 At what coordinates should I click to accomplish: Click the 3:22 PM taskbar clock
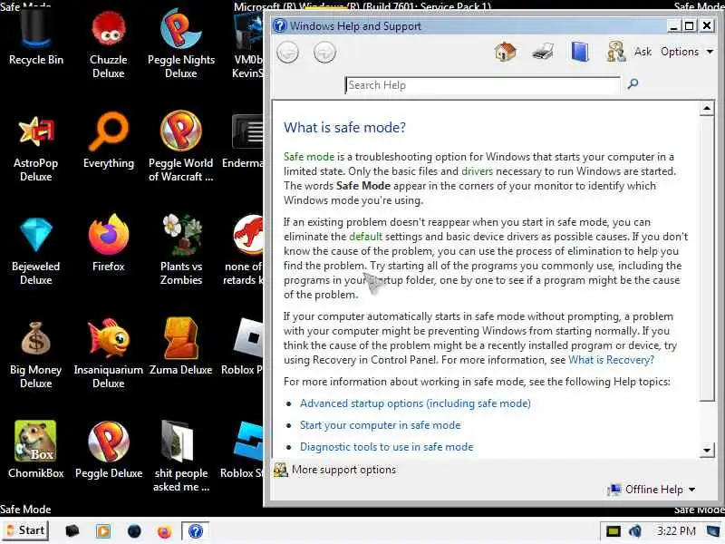click(x=676, y=531)
